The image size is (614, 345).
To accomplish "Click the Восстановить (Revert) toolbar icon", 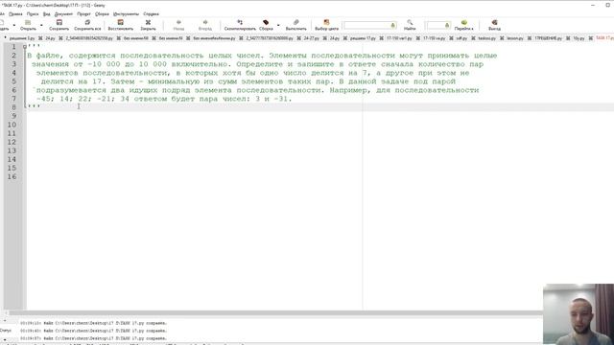I will 121,23.
